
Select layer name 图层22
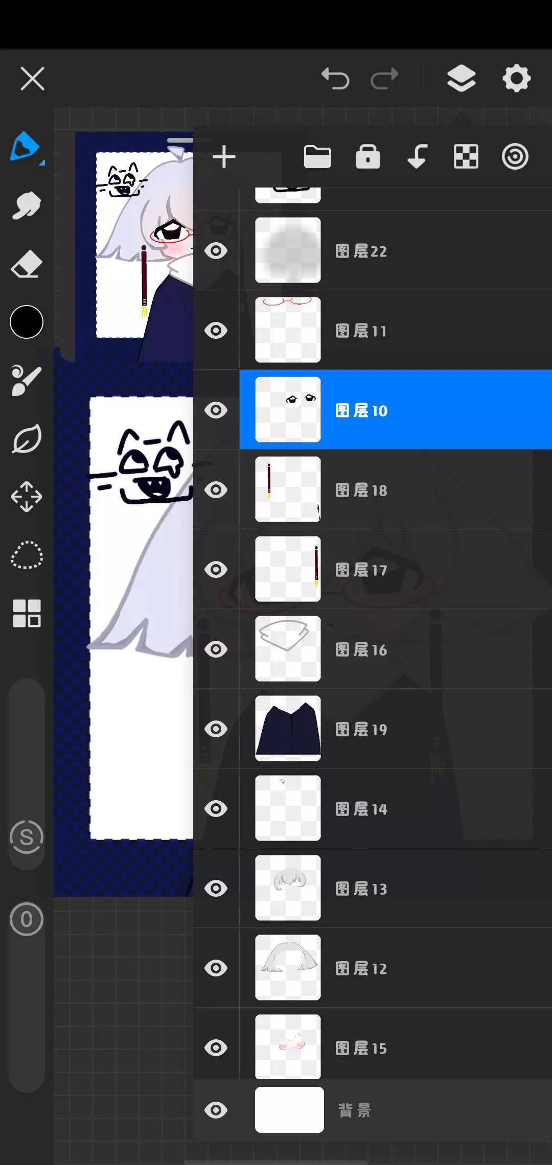361,251
